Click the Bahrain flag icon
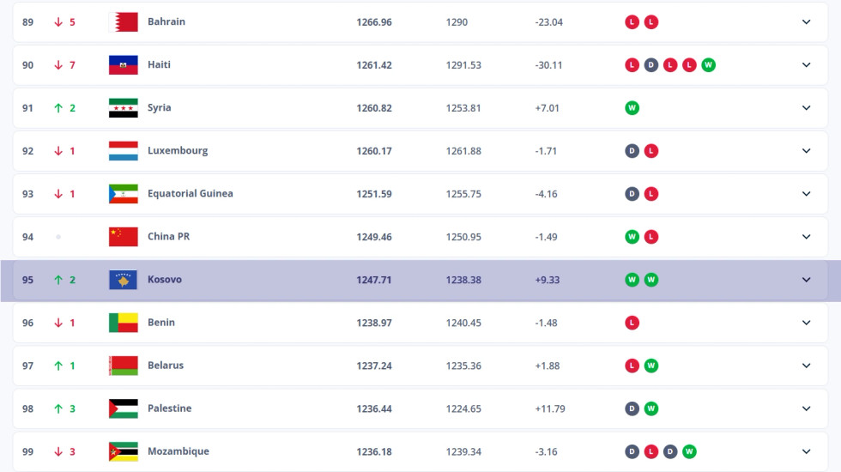 124,22
